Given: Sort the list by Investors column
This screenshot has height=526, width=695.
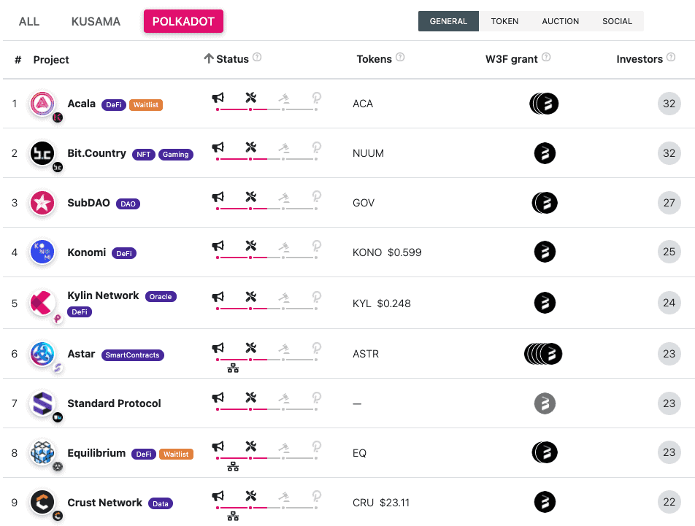Looking at the screenshot, I should pyautogui.click(x=640, y=59).
